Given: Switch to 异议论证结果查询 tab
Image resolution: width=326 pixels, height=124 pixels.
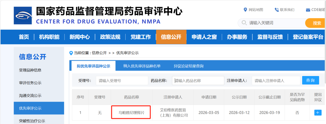Looking at the screenshot, I should coord(188,66).
